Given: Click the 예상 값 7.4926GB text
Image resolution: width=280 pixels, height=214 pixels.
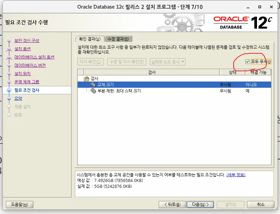Looking at the screenshot, I should pyautogui.click(x=110, y=180).
